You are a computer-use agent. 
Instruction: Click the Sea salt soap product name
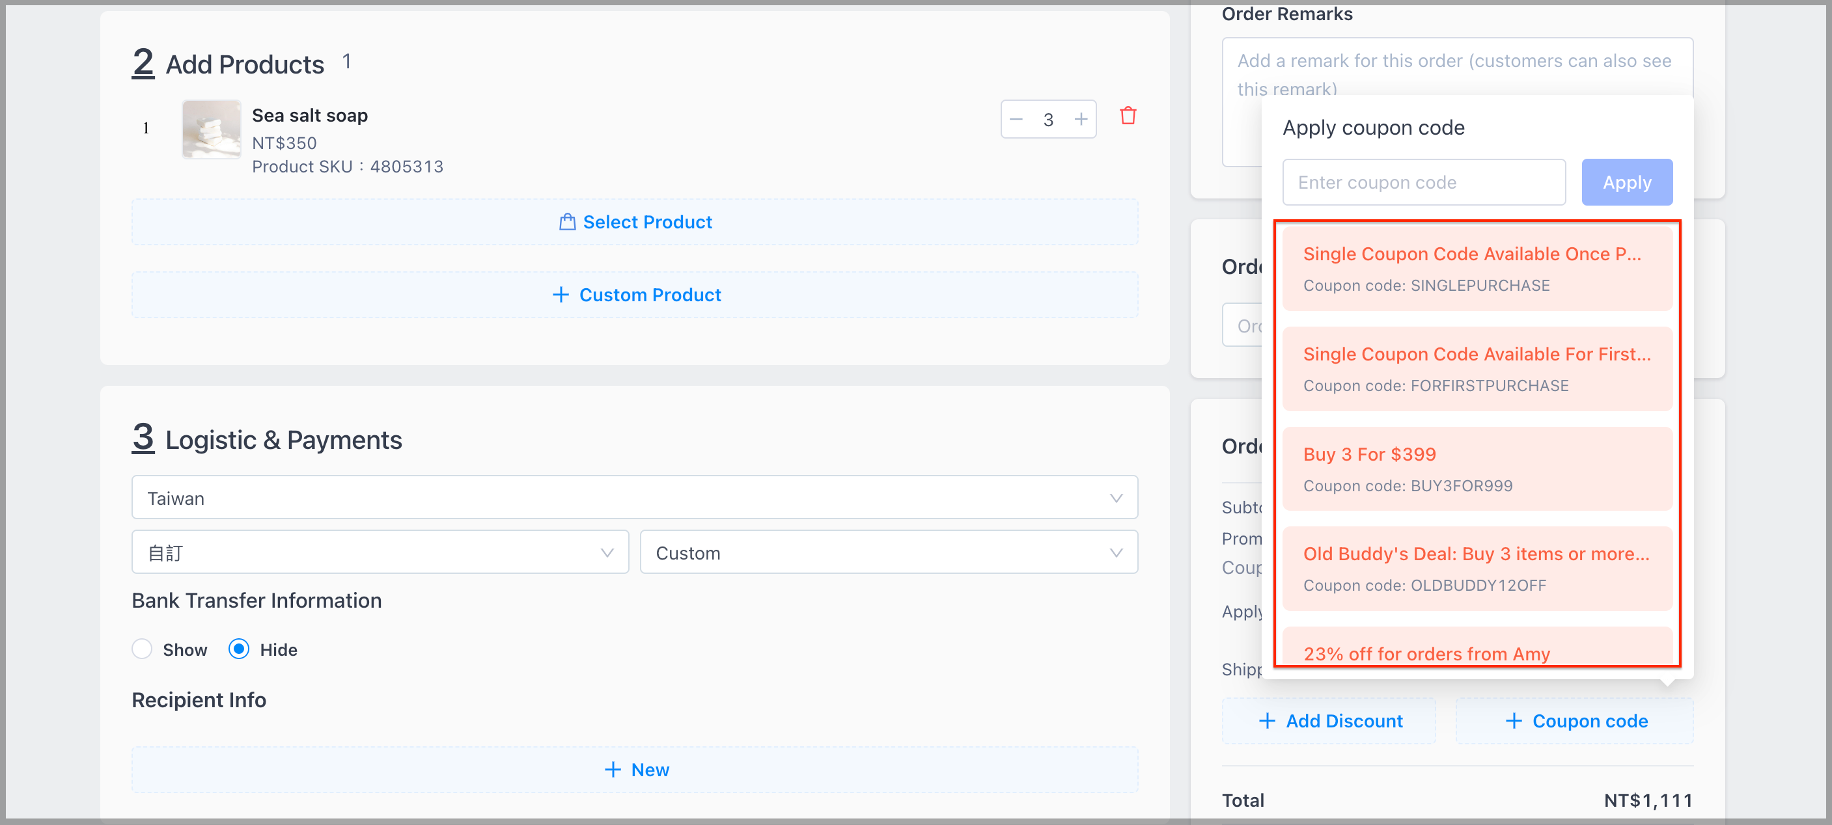coord(309,115)
